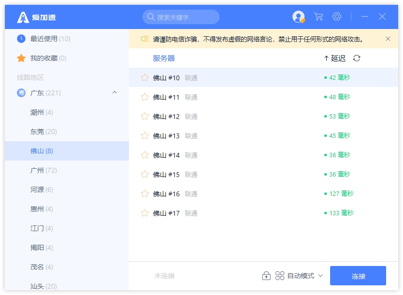
Task: Click the 服务器 column header
Action: (x=164, y=58)
